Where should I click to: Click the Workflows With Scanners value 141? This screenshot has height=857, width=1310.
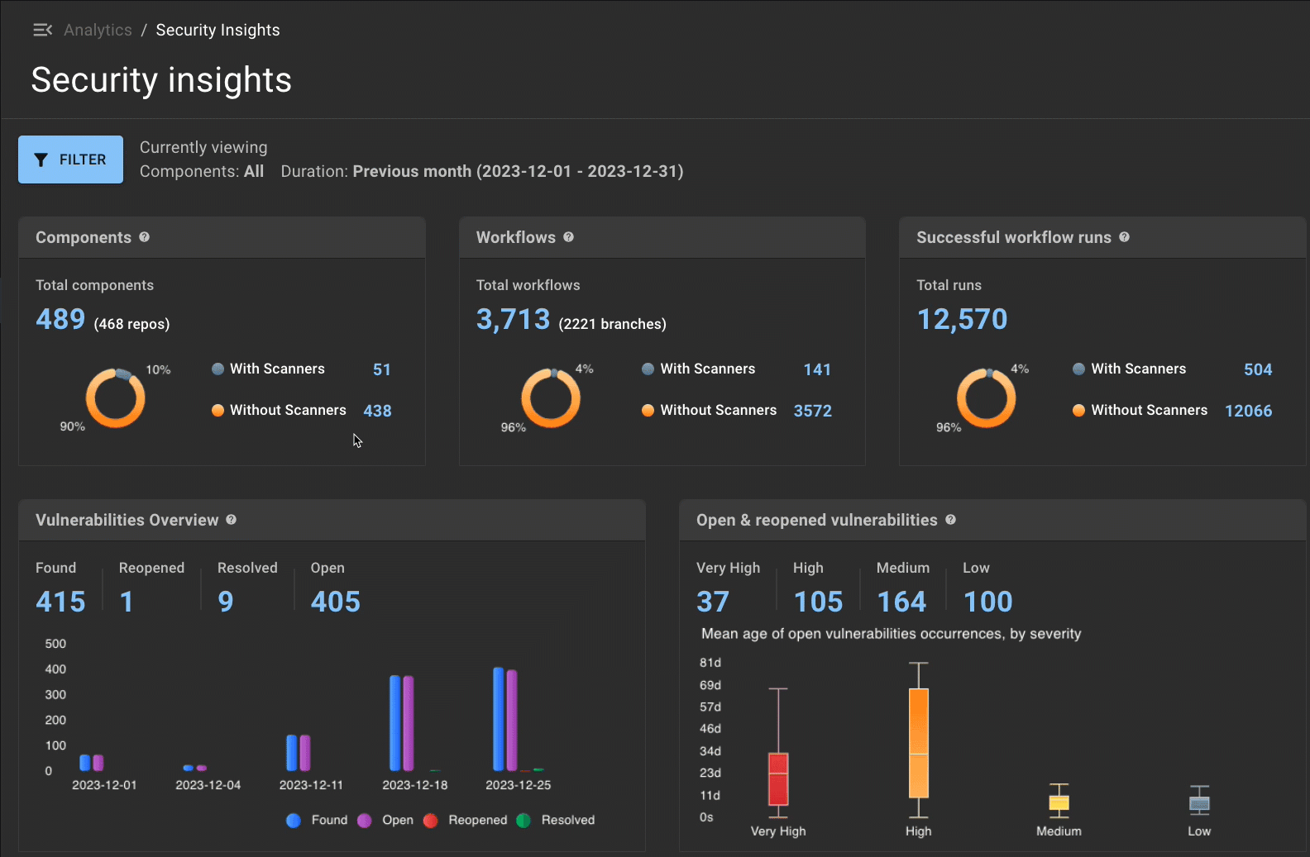pos(817,369)
